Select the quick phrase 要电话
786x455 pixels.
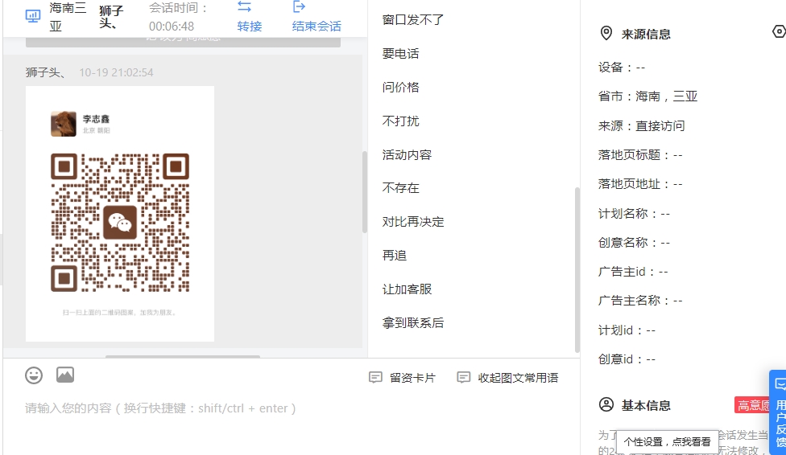[400, 54]
